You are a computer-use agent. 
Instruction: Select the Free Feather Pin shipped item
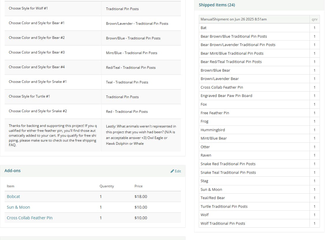coord(215,113)
